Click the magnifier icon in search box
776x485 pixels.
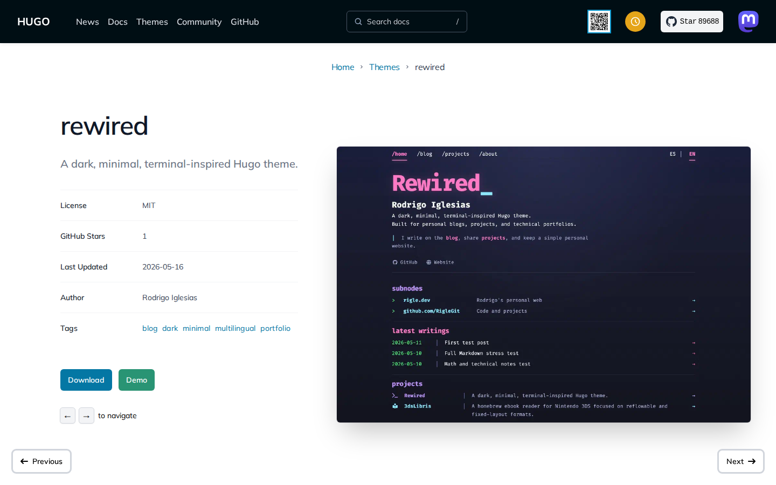click(x=358, y=22)
